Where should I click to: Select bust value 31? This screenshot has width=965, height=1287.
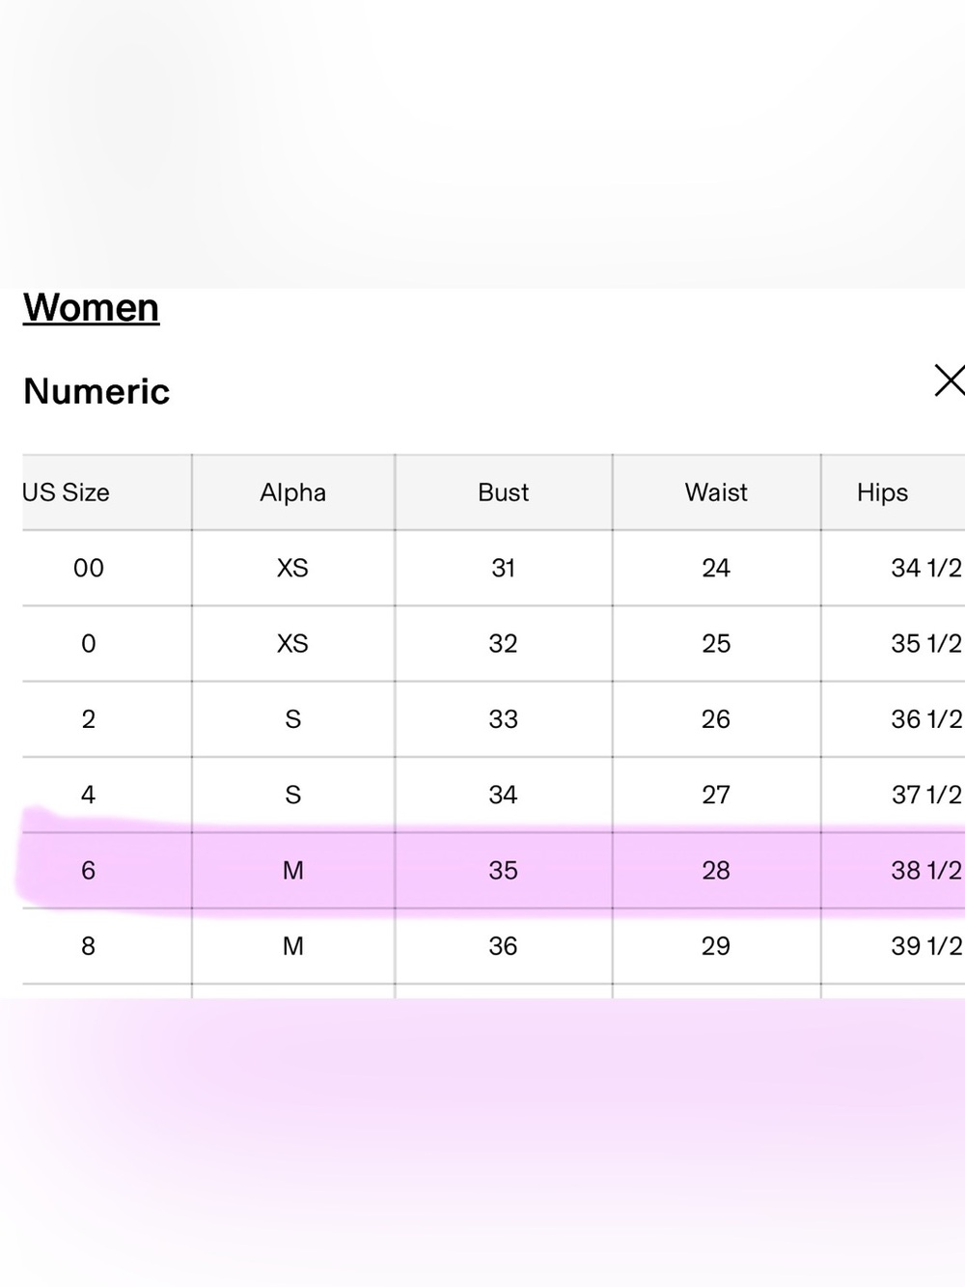point(504,568)
